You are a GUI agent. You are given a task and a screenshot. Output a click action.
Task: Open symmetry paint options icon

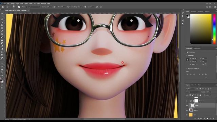pyautogui.click(x=101, y=7)
